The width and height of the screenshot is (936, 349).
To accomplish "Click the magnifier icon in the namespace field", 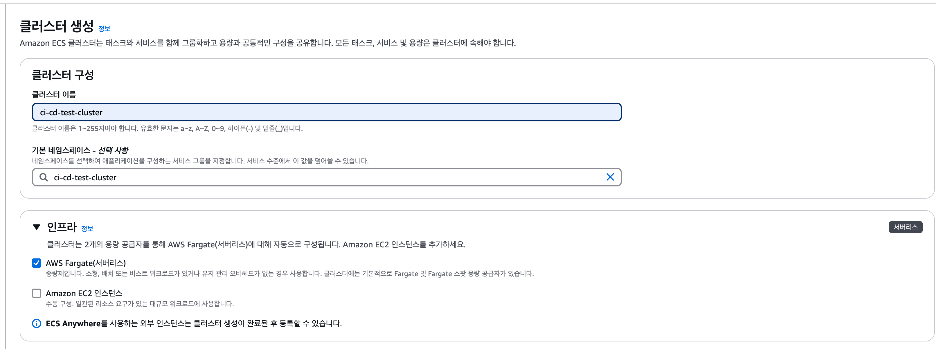I will 44,177.
